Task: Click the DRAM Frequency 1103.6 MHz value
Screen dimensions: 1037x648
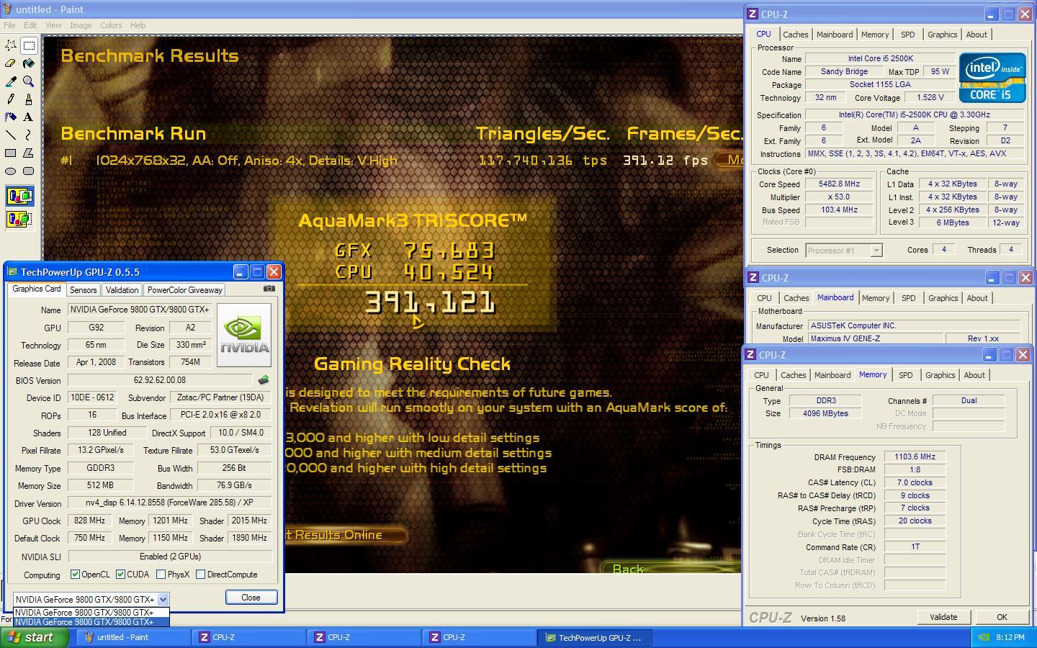Action: (915, 456)
